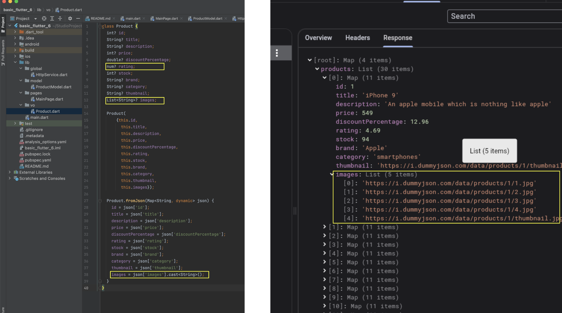562x313 pixels.
Task: Expand the android folder
Action: (15, 44)
